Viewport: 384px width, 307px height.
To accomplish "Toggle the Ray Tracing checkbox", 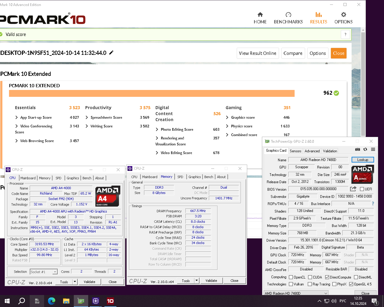I will [309, 284].
